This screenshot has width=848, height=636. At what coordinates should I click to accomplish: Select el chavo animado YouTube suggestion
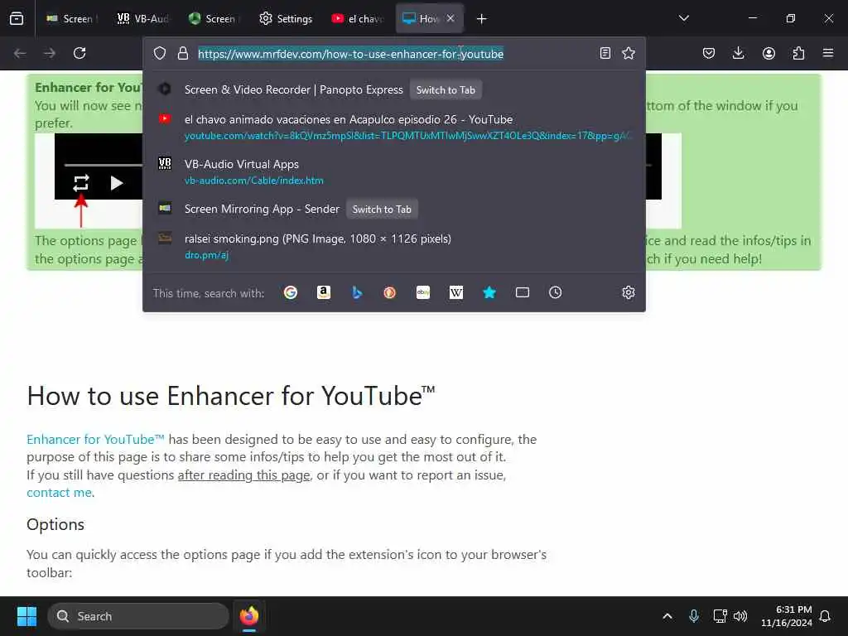click(393, 127)
